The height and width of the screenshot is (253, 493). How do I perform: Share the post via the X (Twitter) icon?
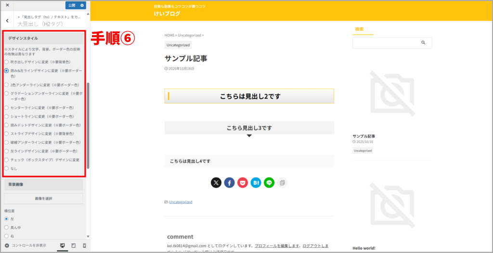point(216,183)
